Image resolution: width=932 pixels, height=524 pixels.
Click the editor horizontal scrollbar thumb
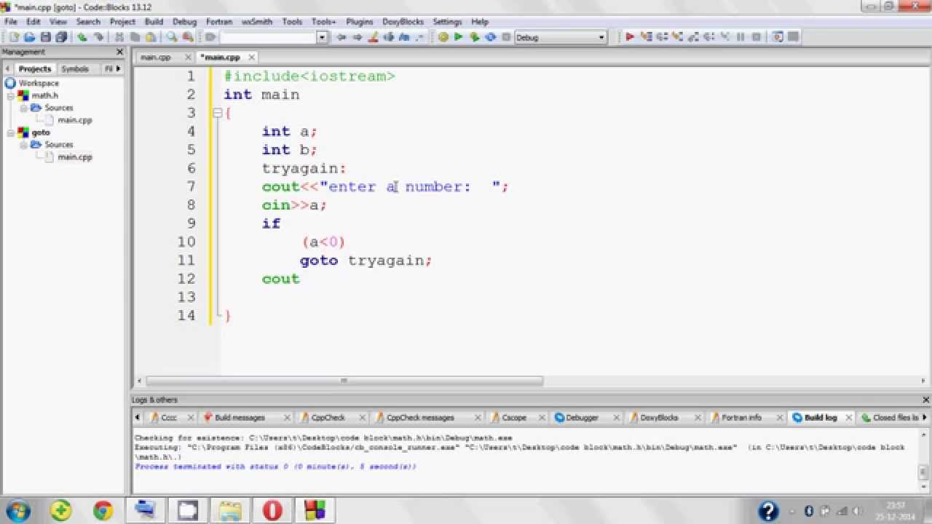344,381
